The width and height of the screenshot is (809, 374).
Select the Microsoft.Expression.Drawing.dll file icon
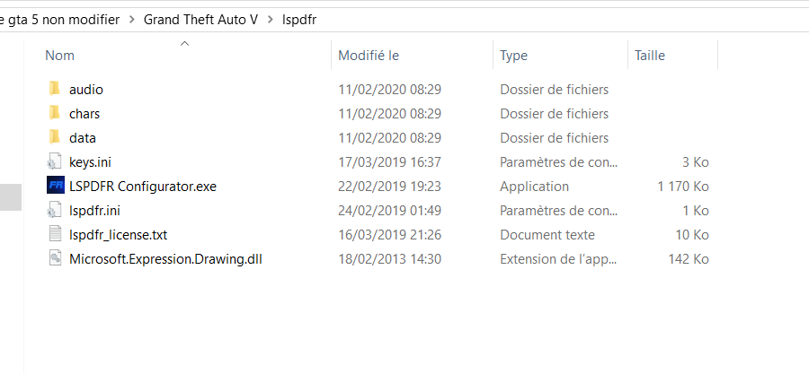(x=55, y=259)
